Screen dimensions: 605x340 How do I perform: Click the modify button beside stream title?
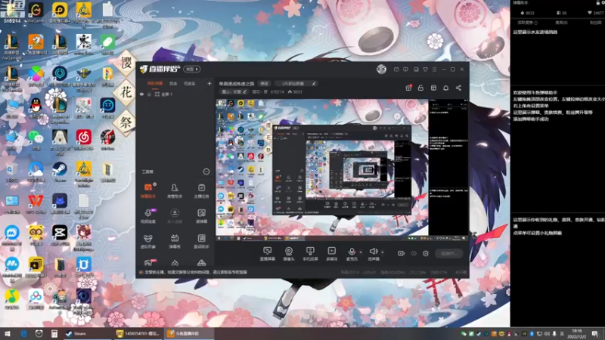(264, 84)
